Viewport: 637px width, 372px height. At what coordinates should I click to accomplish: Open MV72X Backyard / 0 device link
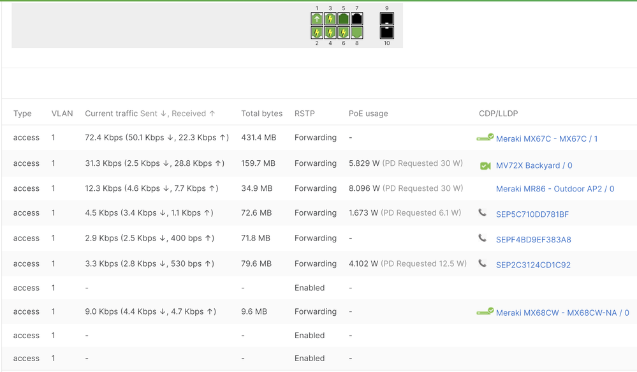[534, 165]
